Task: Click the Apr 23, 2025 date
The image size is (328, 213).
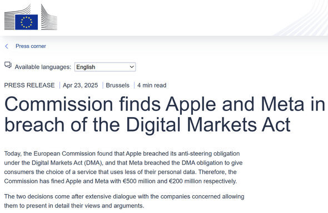Action: 80,85
